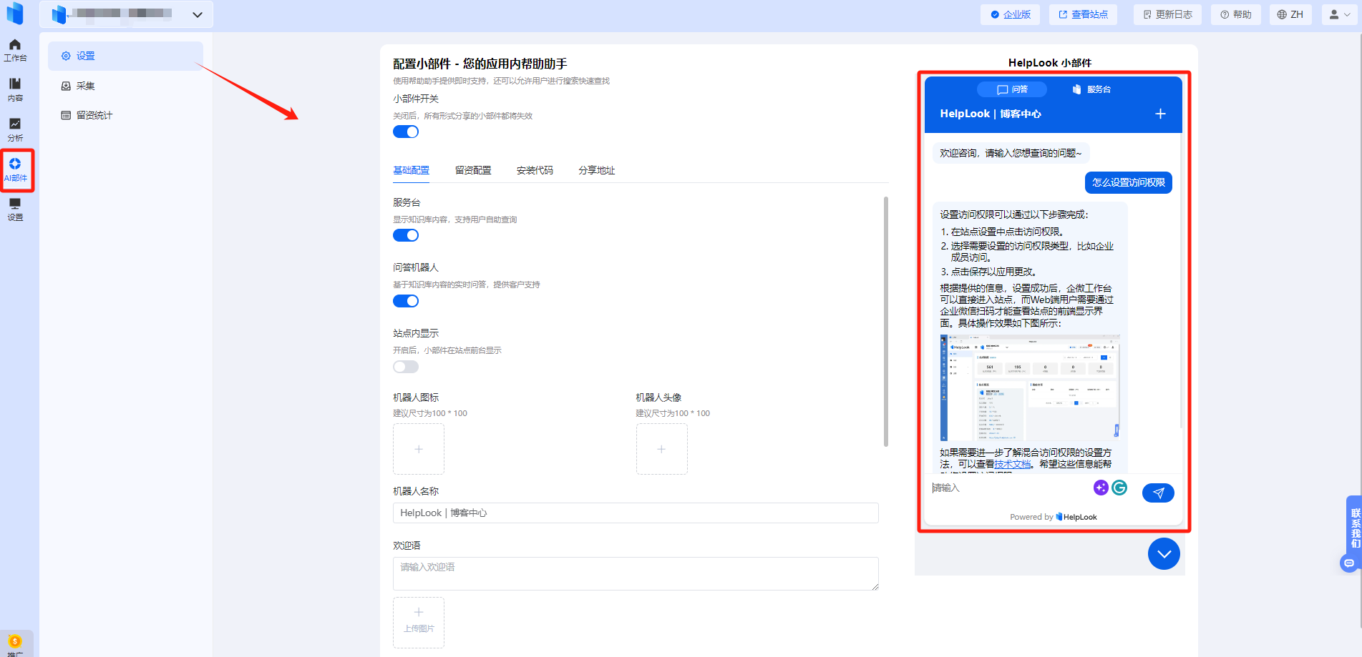Select the 服务台 tab in widget preview
This screenshot has width=1362, height=657.
click(x=1091, y=89)
